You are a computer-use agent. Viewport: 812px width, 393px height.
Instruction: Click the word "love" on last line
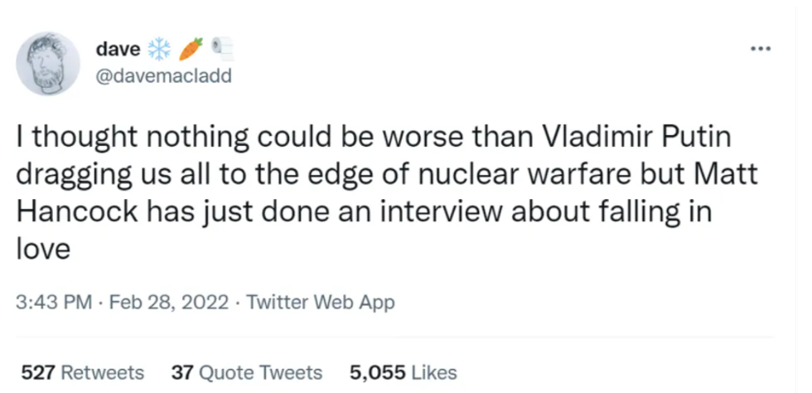click(41, 248)
